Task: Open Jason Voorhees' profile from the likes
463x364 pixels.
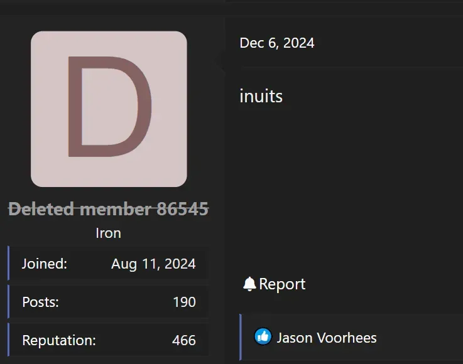Action: click(327, 338)
